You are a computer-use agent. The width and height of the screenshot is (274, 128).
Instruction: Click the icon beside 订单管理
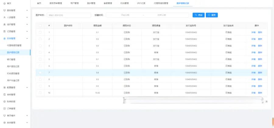click(5, 109)
